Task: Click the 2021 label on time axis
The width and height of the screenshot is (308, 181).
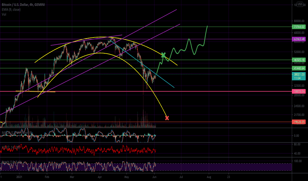Action: tap(19, 177)
